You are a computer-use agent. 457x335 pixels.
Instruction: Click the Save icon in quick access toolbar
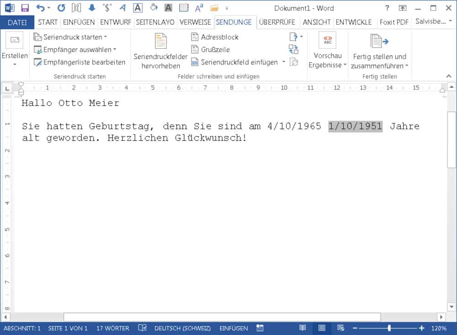click(x=25, y=8)
